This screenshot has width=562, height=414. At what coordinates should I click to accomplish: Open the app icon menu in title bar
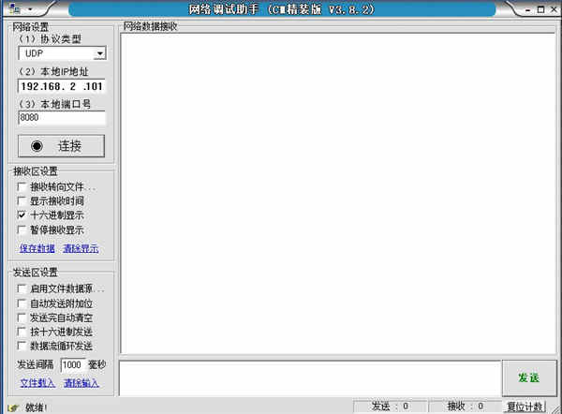(x=14, y=8)
